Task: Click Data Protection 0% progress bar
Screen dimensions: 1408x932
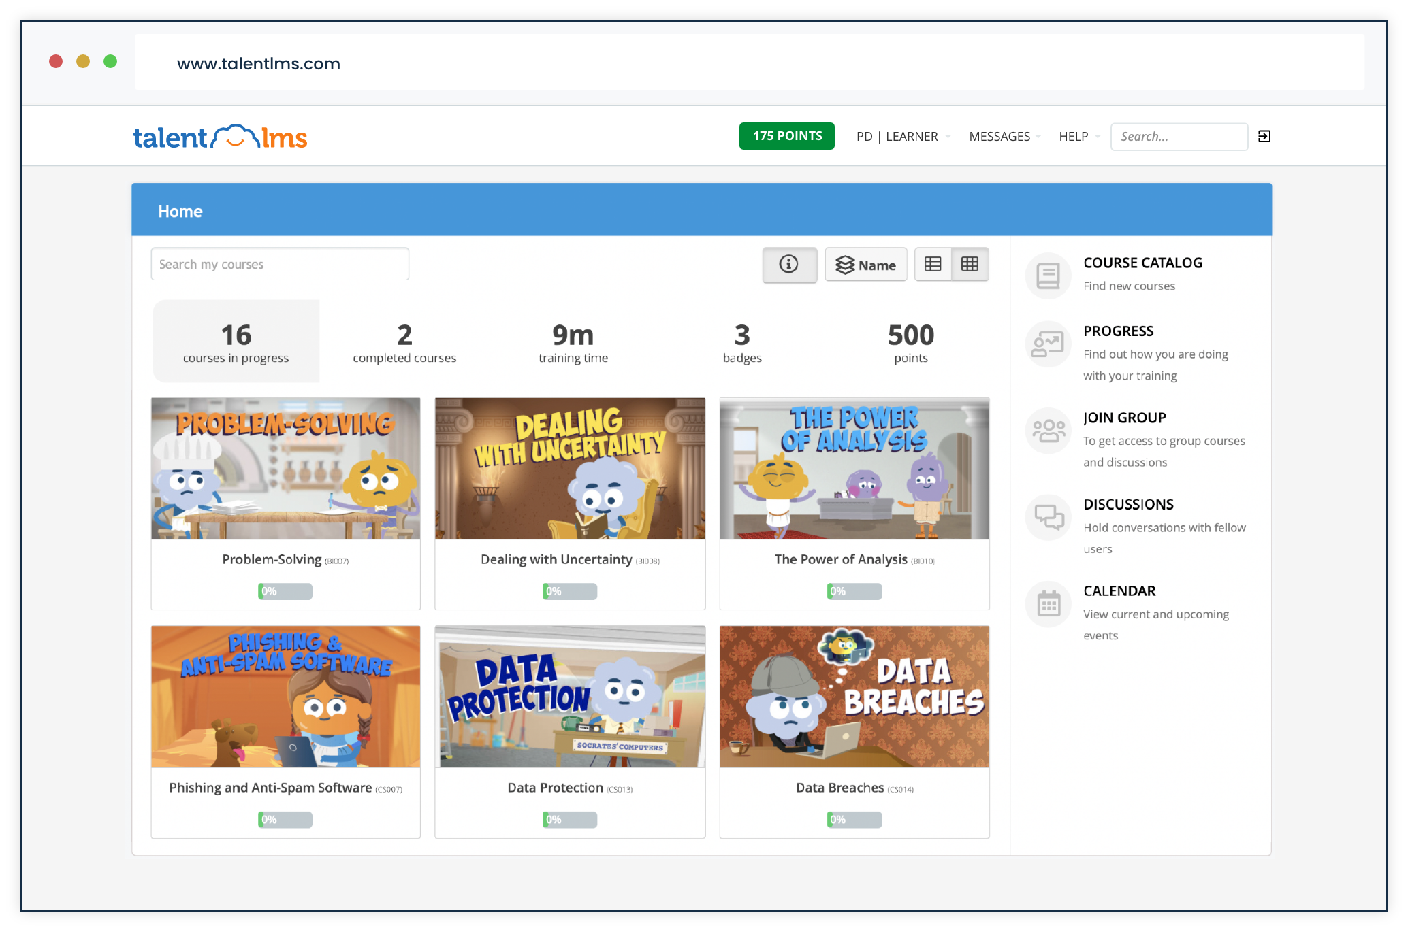Action: 570,820
